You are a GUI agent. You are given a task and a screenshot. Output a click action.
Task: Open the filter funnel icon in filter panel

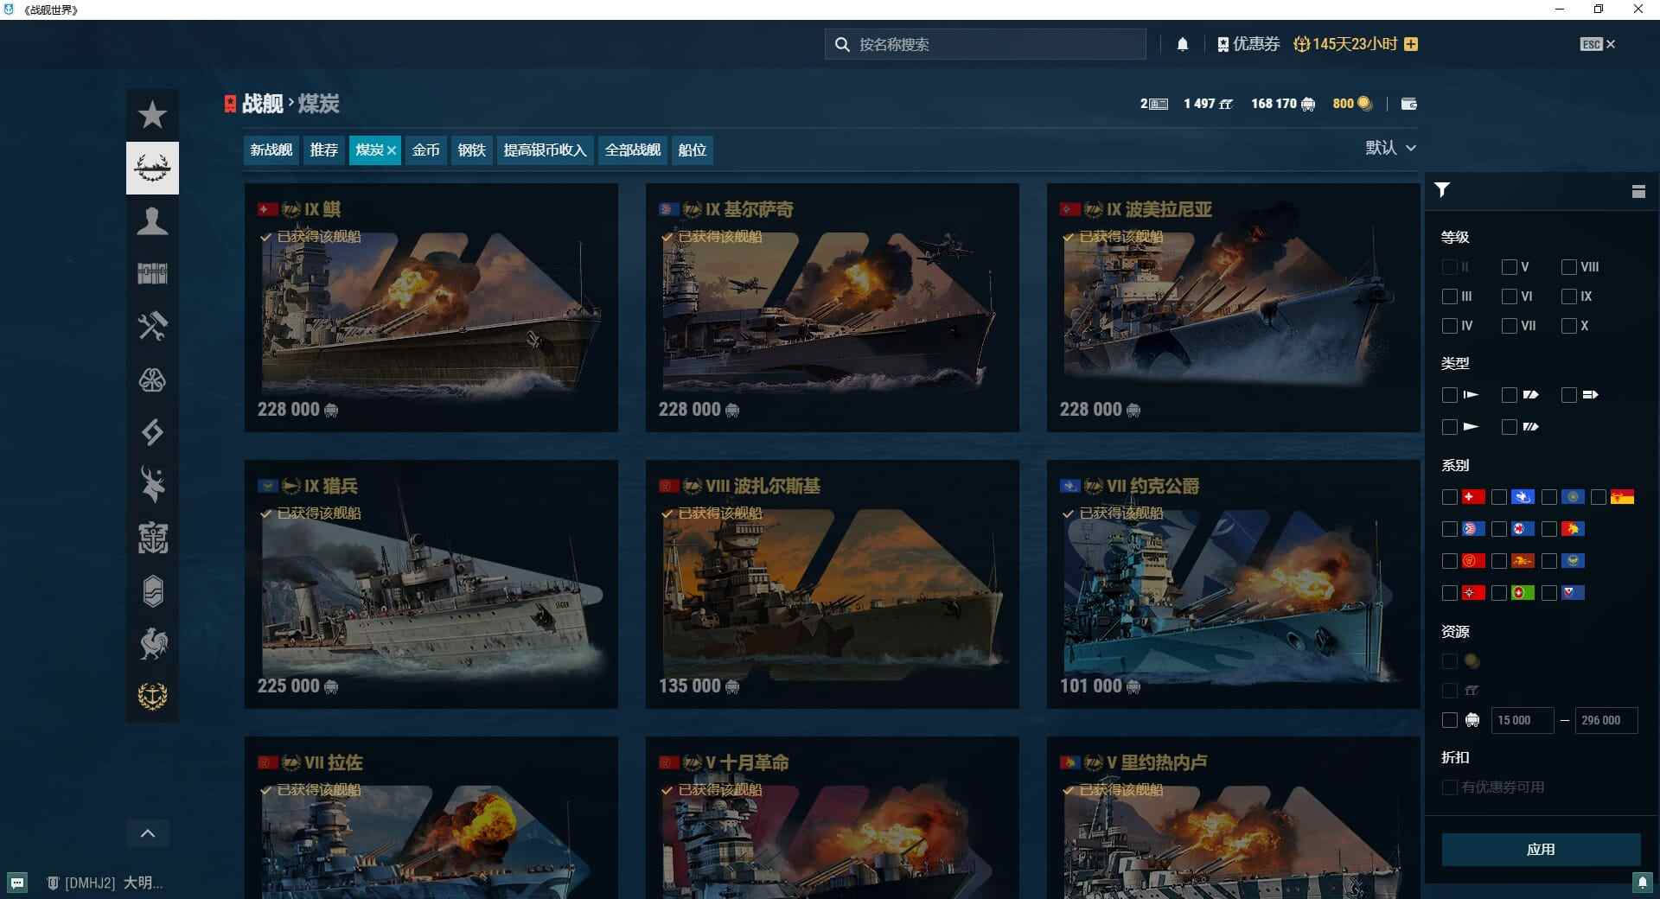click(x=1441, y=190)
